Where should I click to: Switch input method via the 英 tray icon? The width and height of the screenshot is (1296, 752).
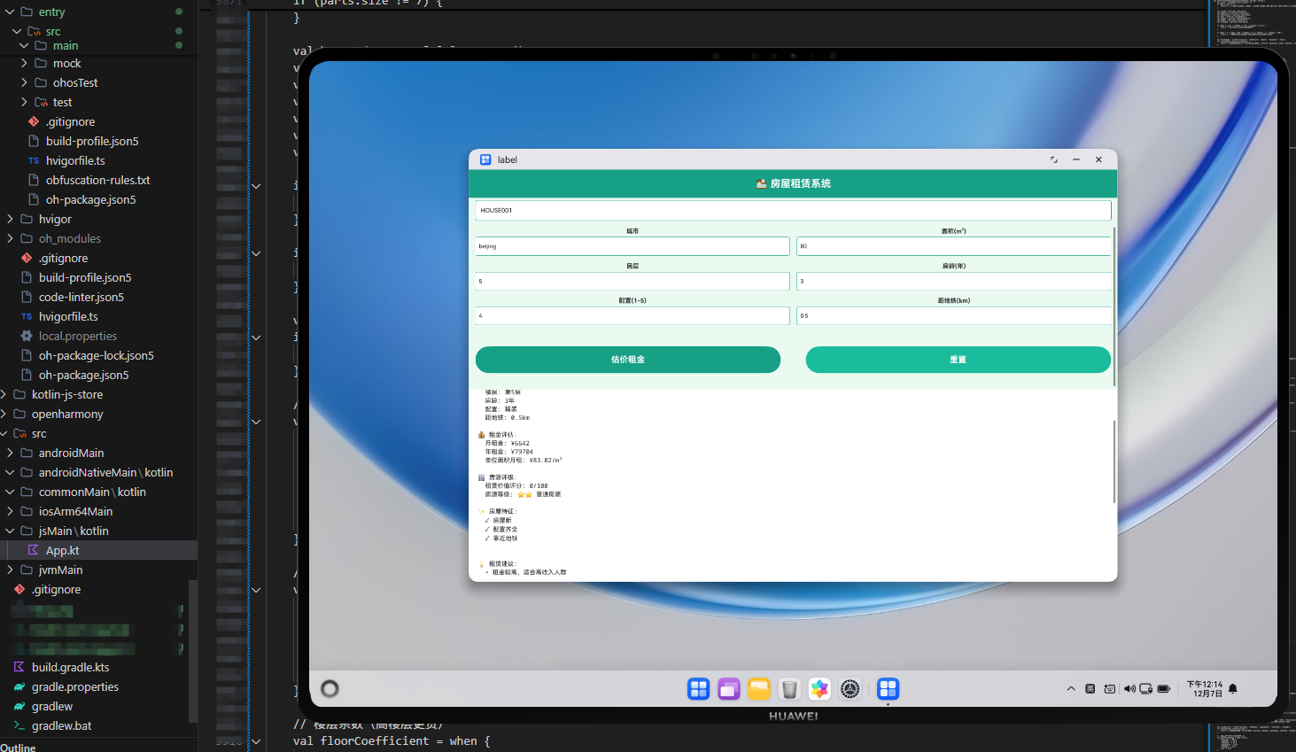click(1090, 688)
